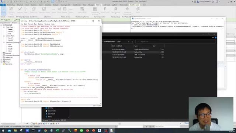Switch to Revit on the taskbar

point(100,130)
